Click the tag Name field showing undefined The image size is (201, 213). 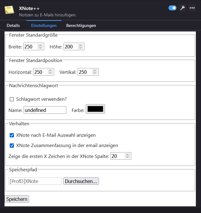click(45, 110)
